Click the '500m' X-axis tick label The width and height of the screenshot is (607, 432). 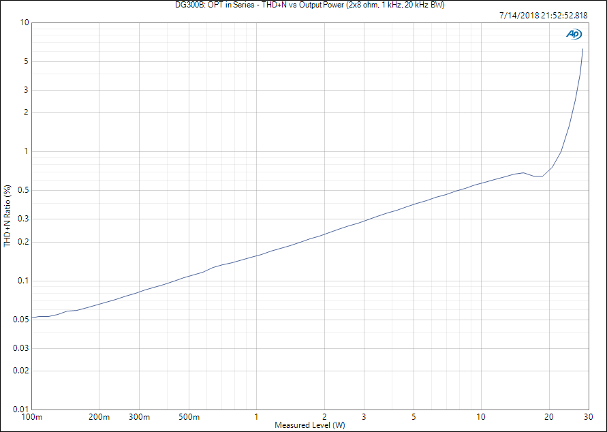click(x=189, y=417)
